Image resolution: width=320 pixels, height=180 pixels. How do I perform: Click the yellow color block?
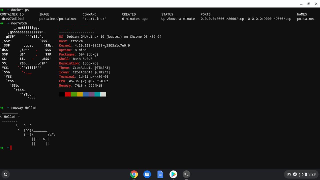pos(79,94)
